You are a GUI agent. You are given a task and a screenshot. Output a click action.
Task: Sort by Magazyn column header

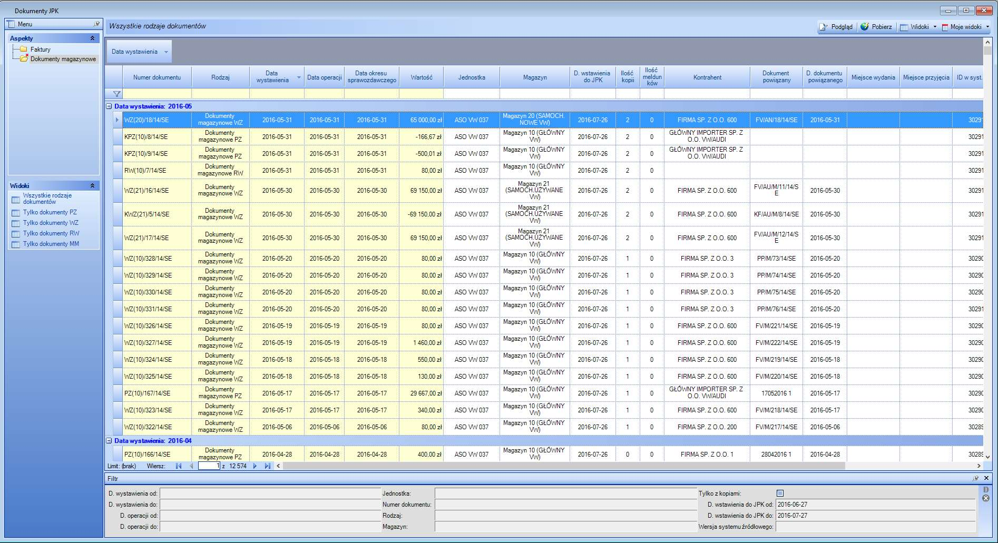535,77
